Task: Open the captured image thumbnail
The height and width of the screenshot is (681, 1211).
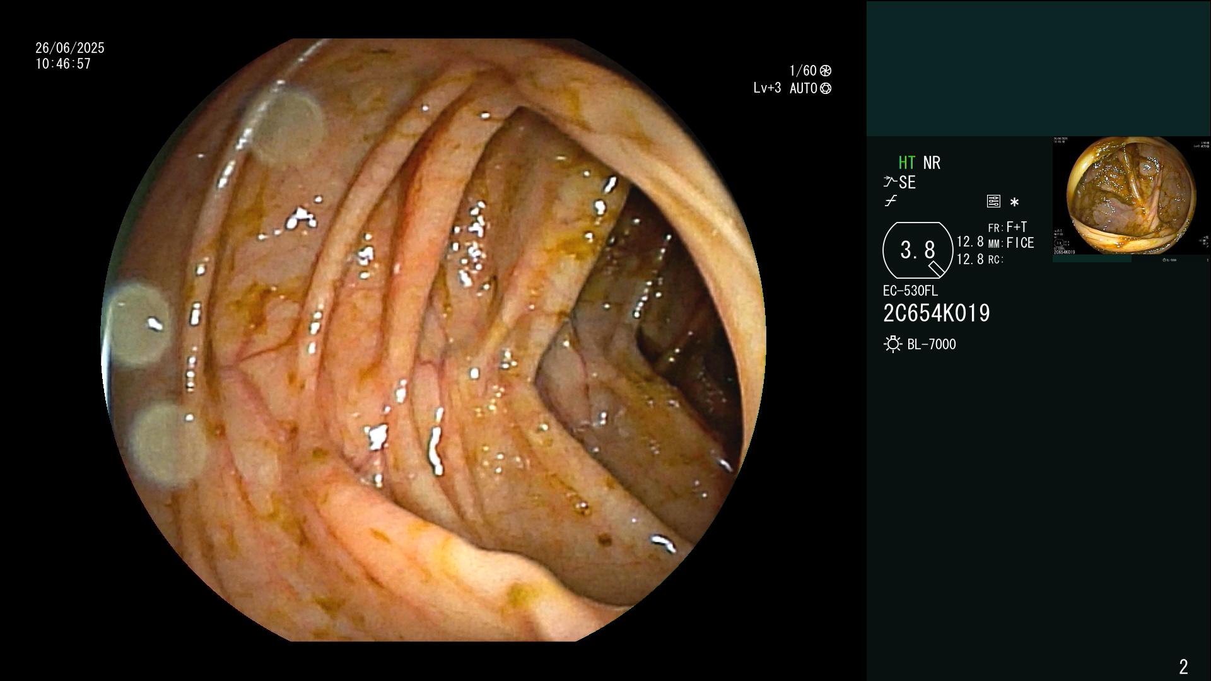Action: (x=1131, y=199)
